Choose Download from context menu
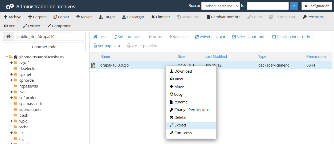The width and height of the screenshot is (334, 144). (x=191, y=71)
